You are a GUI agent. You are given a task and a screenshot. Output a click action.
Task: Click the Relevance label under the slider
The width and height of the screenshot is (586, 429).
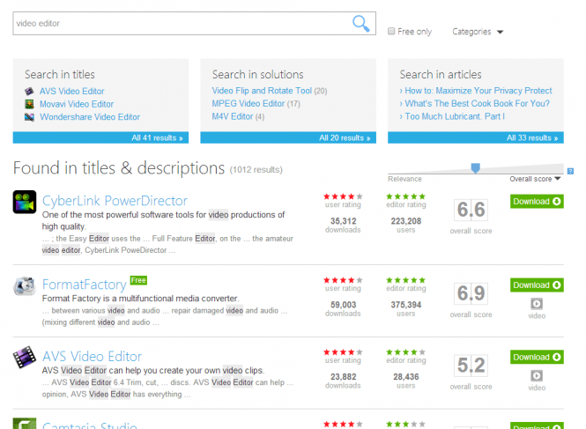pos(404,179)
